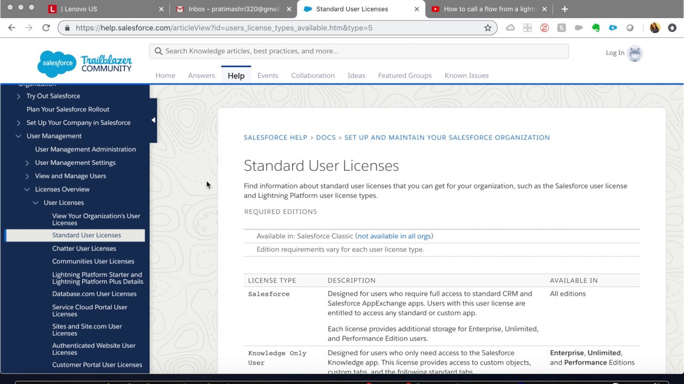The image size is (684, 384).
Task: Click the Astro avatar next to Log In
Action: point(635,53)
